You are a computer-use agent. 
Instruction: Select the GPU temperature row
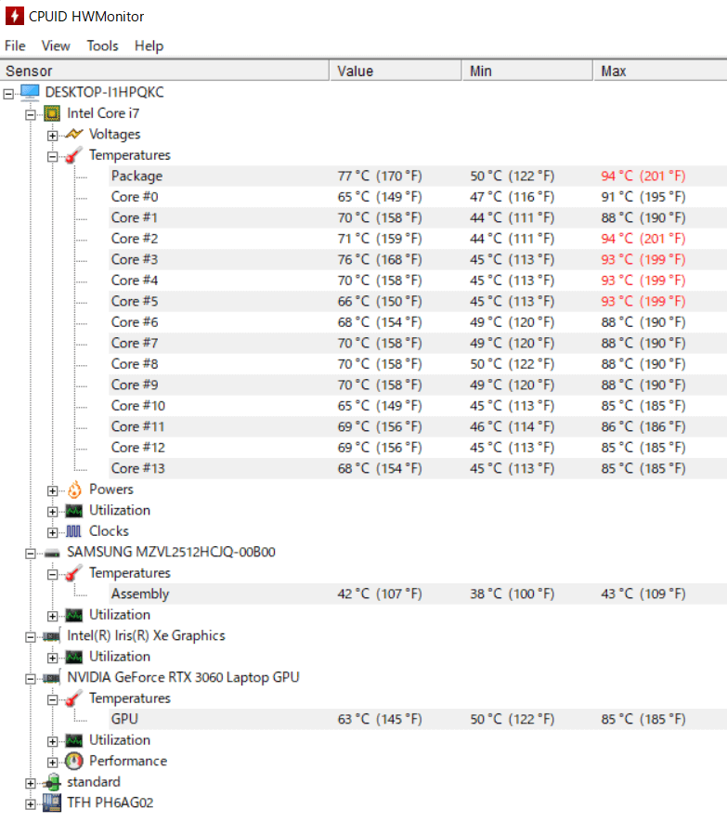[x=418, y=719]
